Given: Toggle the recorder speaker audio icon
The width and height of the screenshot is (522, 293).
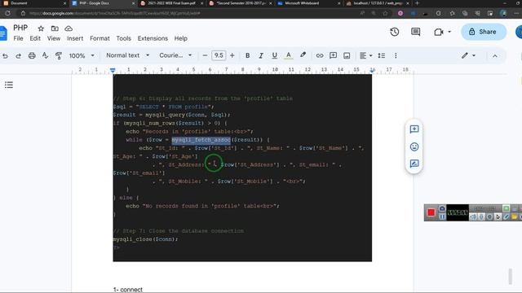Looking at the screenshot, I should tap(473, 217).
